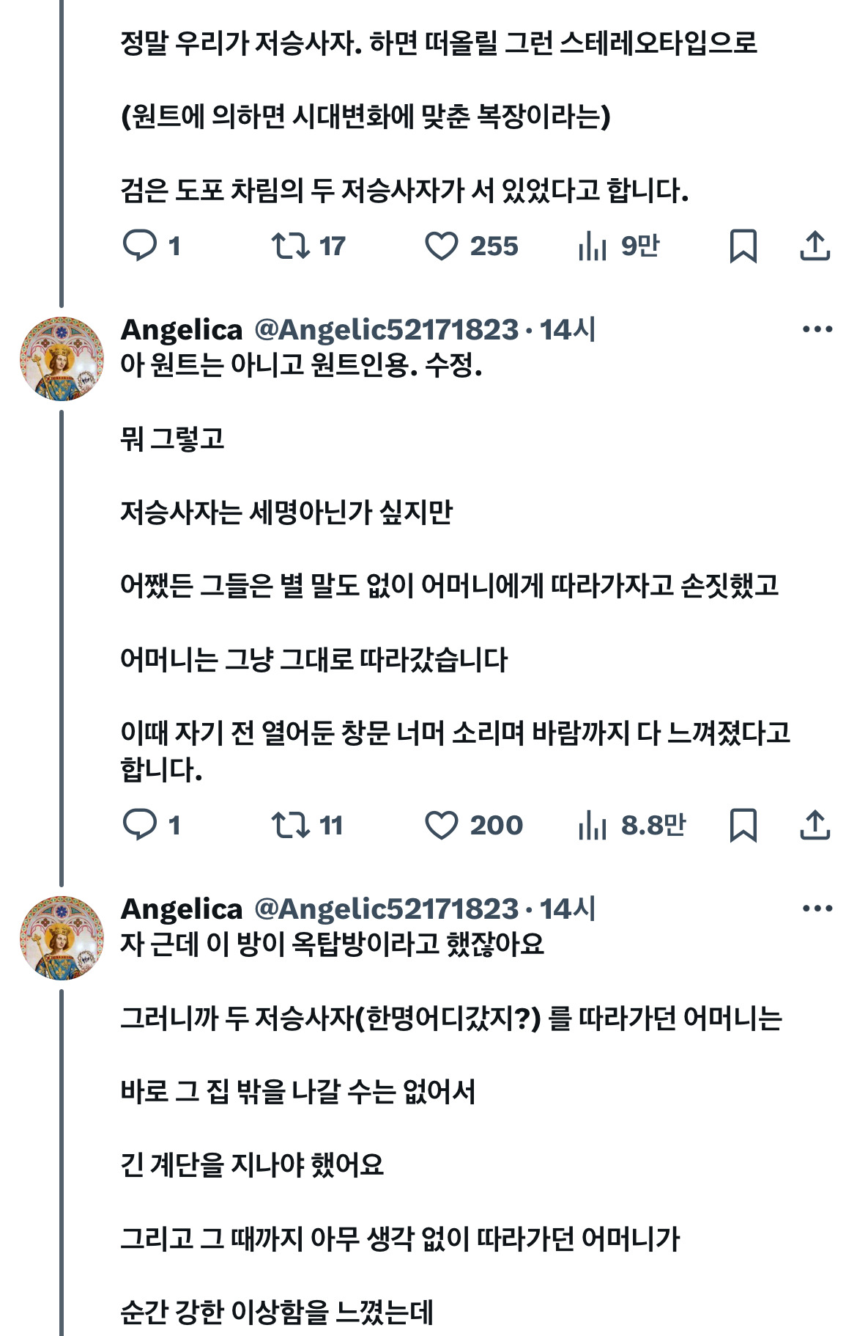The image size is (857, 1336).
Task: Bookmark the second Angelica tweet
Action: point(743,826)
